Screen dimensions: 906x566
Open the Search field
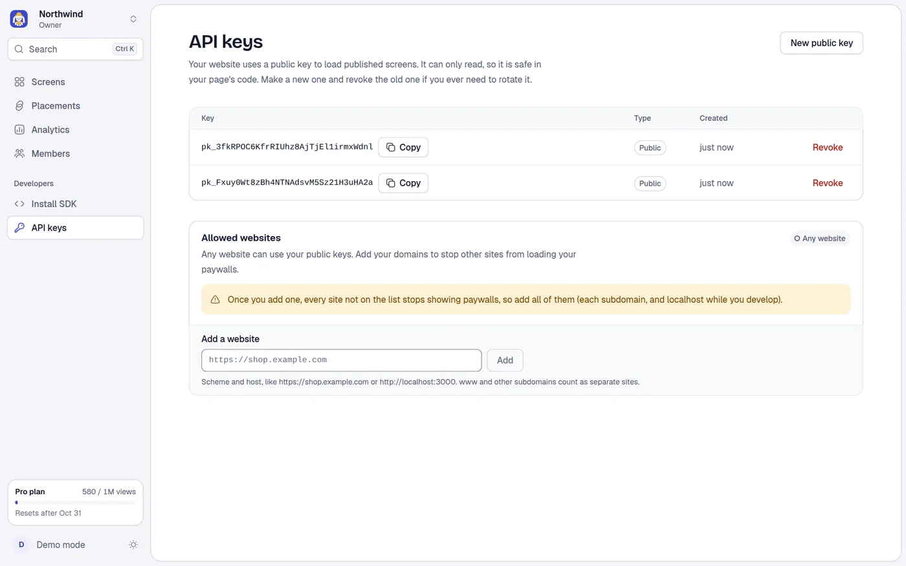(x=75, y=49)
